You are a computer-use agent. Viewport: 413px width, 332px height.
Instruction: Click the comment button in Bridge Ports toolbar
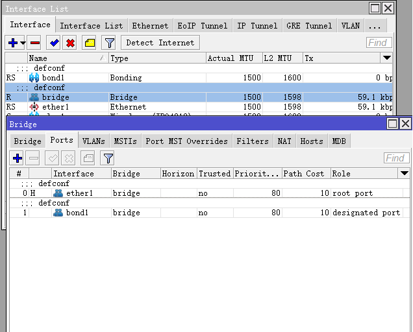click(x=88, y=158)
